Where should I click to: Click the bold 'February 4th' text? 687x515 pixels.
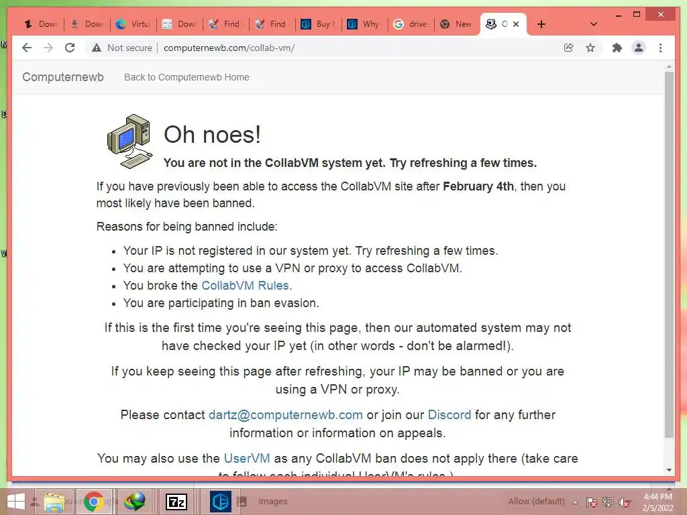[x=478, y=186]
